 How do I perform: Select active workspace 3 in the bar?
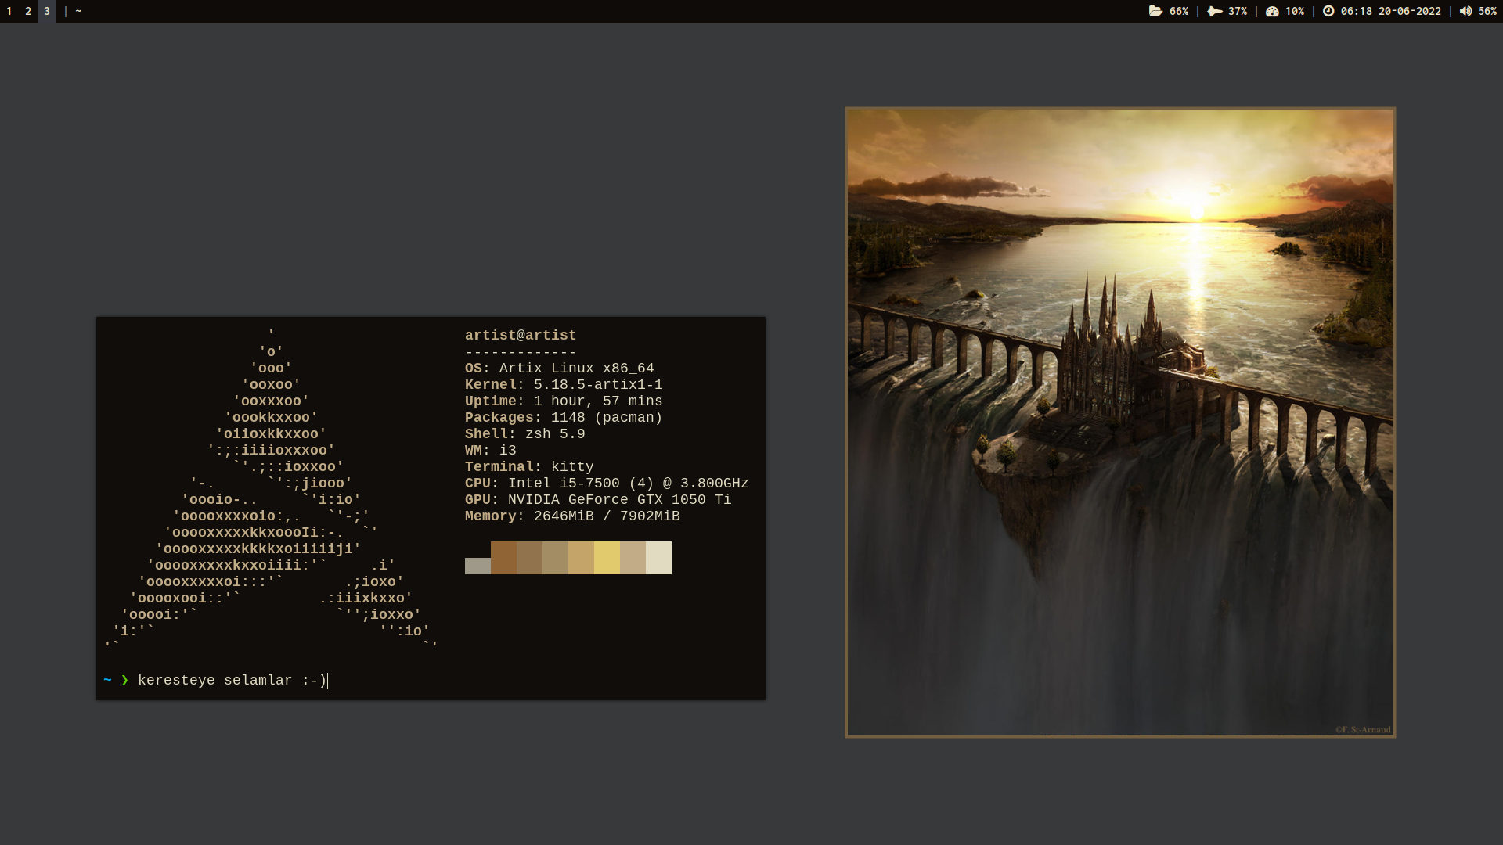coord(47,11)
